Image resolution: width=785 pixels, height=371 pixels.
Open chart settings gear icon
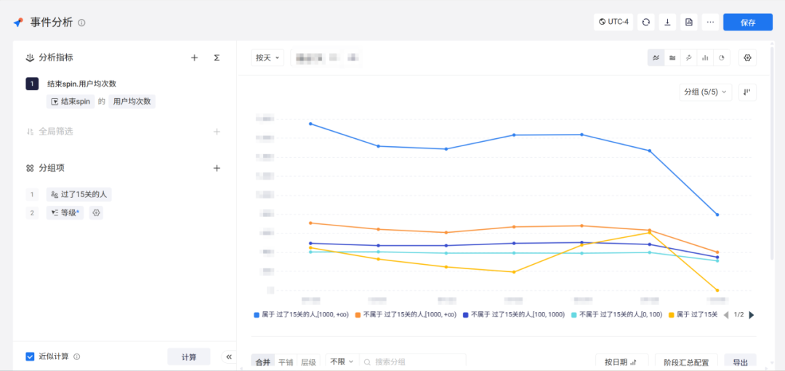coord(747,57)
